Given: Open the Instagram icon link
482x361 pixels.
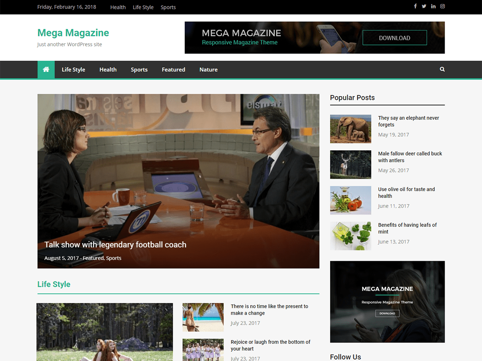Looking at the screenshot, I should pos(443,6).
